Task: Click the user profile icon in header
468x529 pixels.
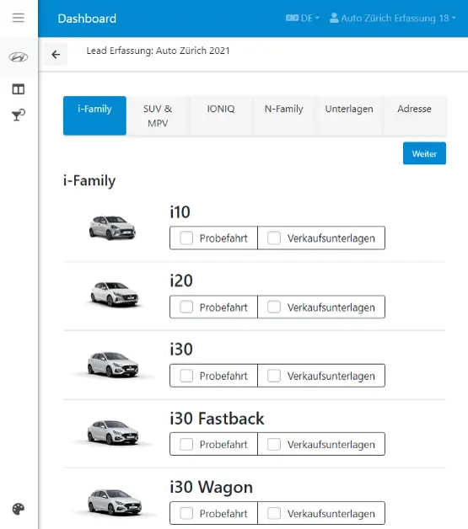Action: pyautogui.click(x=334, y=18)
